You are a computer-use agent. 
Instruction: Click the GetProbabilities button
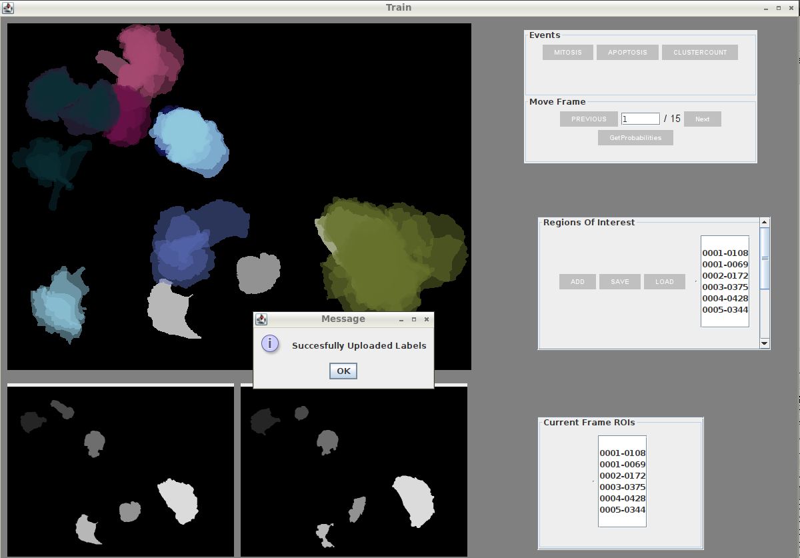[x=635, y=138]
